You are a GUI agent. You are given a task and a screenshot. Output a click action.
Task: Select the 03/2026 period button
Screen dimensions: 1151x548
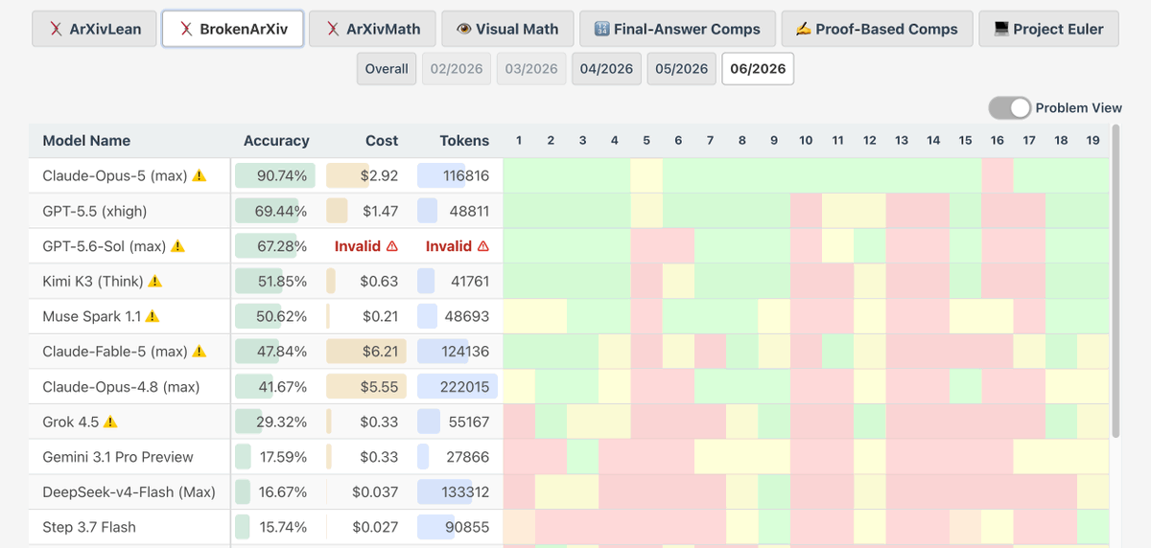point(531,69)
